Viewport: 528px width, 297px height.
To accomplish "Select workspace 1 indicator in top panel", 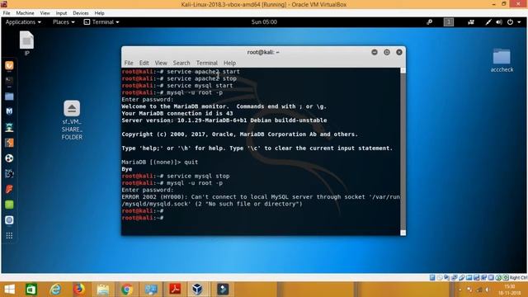I will click(x=448, y=22).
